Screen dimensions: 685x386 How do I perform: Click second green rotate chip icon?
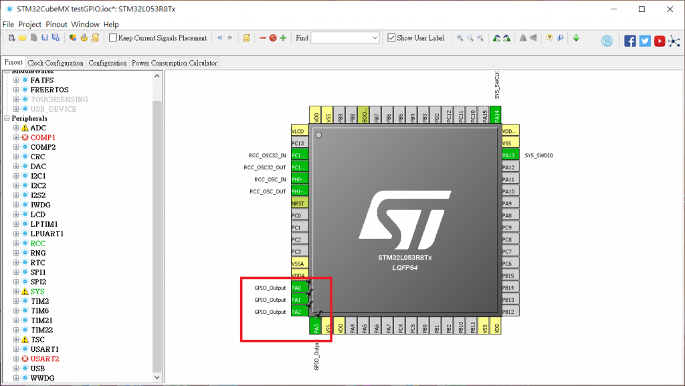click(x=506, y=38)
